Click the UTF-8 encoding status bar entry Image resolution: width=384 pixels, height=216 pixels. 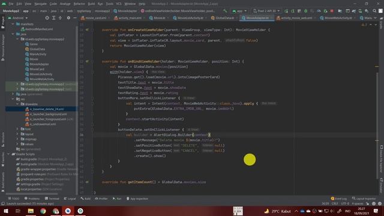point(345,203)
